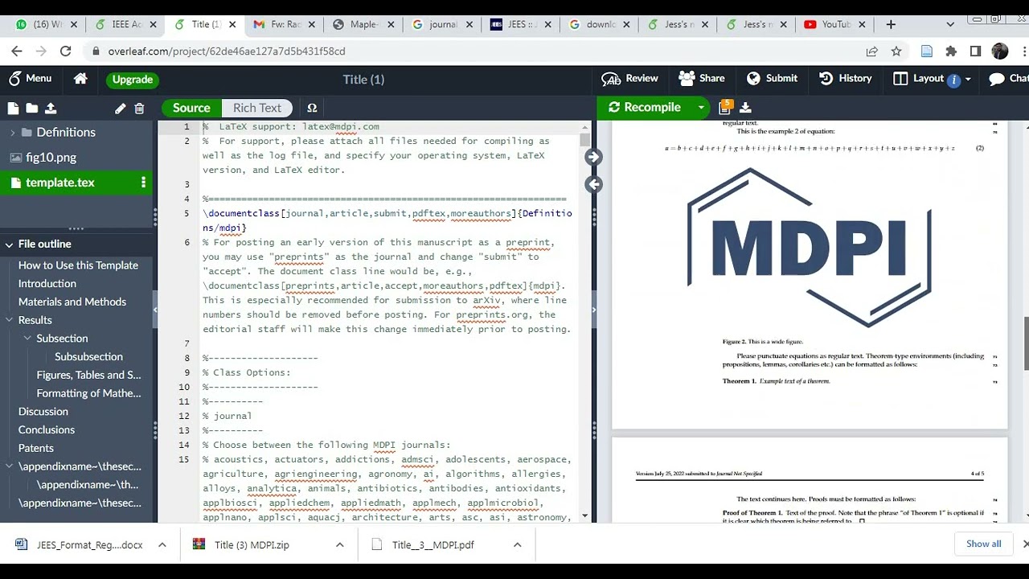Screen dimensions: 1029x579
Task: Open Review panel
Action: pyautogui.click(x=630, y=79)
